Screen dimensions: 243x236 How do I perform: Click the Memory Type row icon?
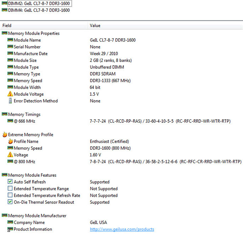pos(10,73)
